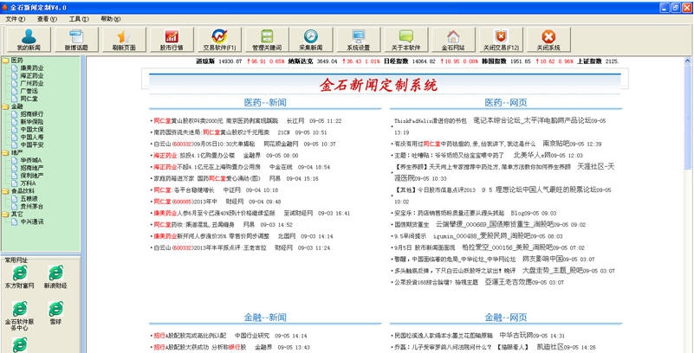The width and height of the screenshot is (694, 353).
Task: Collapse the 其它 folder in the tree
Action: [x=5, y=214]
